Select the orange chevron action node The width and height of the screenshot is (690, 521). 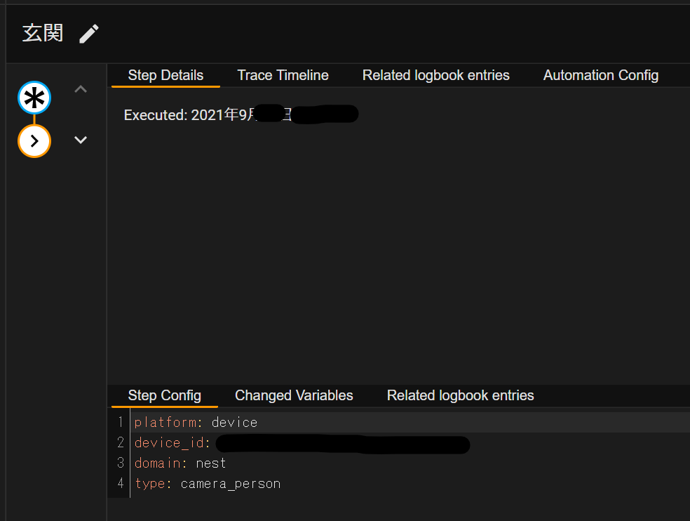coord(34,141)
